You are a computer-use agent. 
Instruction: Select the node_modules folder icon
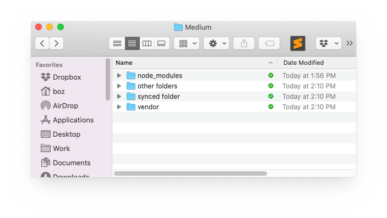[x=131, y=75]
